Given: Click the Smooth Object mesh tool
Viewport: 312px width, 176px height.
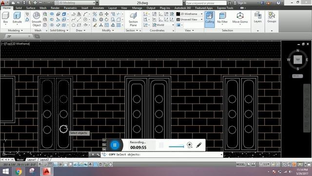Looking at the screenshot, I should [37, 19].
